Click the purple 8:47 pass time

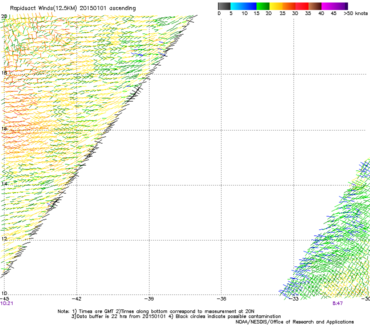tap(337, 303)
